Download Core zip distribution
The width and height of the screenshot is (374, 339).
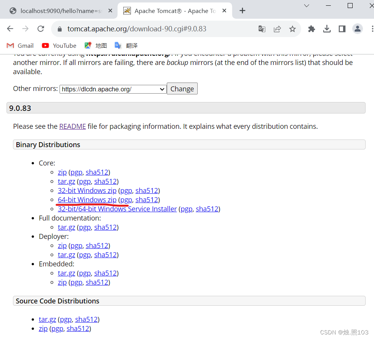[62, 172]
